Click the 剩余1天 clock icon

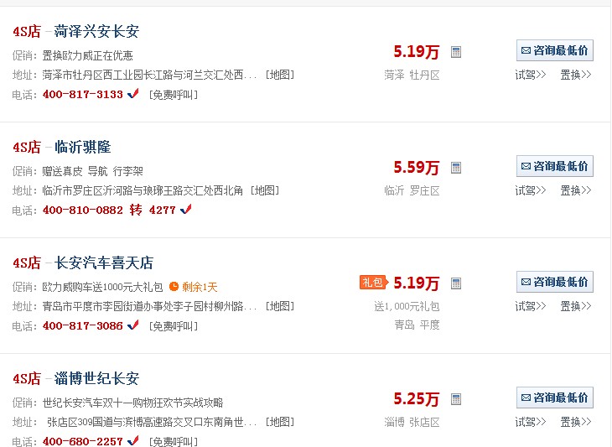(174, 286)
